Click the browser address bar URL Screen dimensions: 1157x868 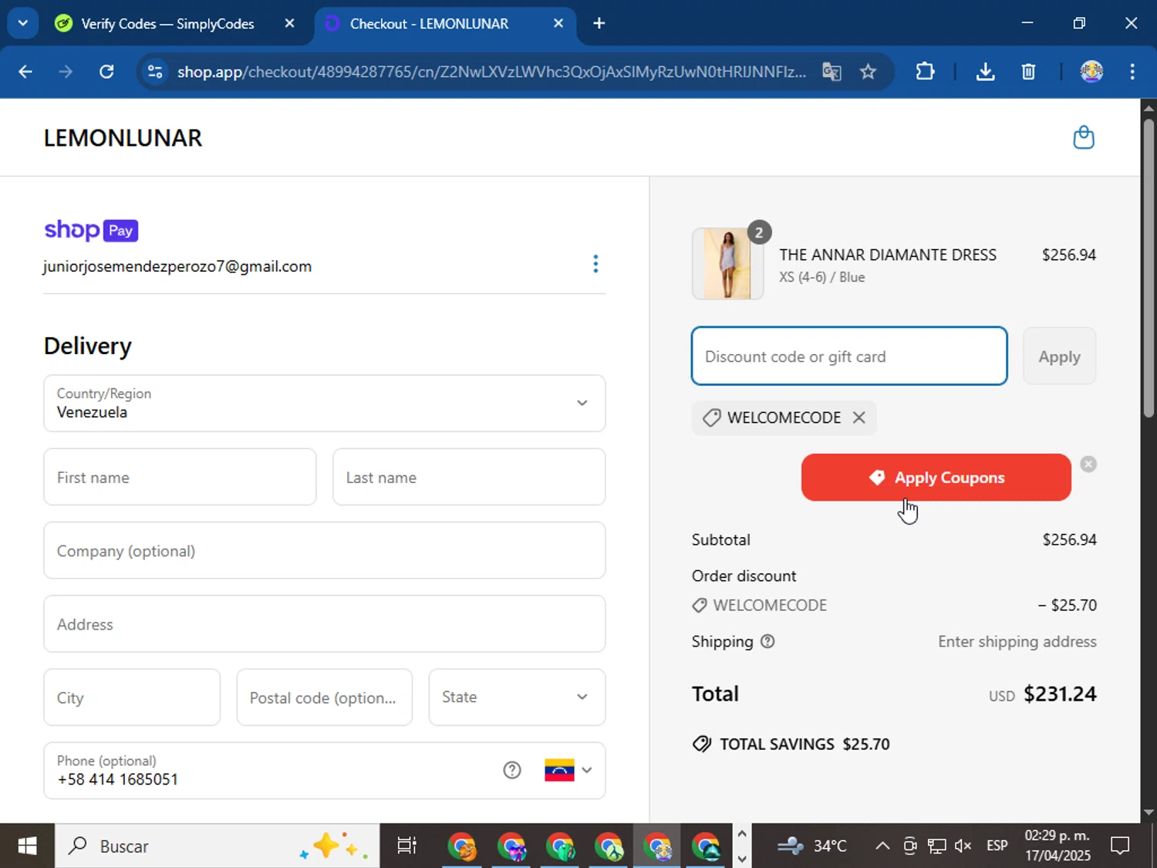pyautogui.click(x=491, y=72)
